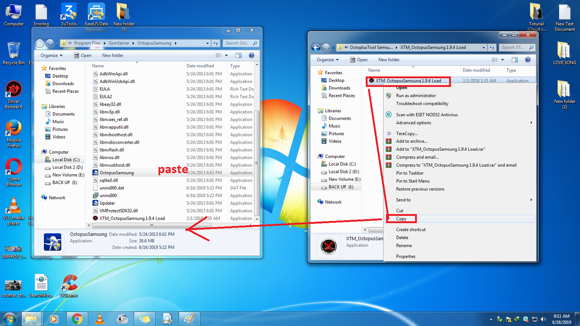Click Chrome icon in the taskbar
580x326 pixels.
(77, 319)
